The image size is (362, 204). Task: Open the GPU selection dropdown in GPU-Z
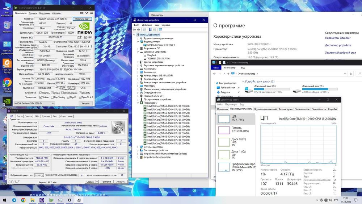pos(34,104)
